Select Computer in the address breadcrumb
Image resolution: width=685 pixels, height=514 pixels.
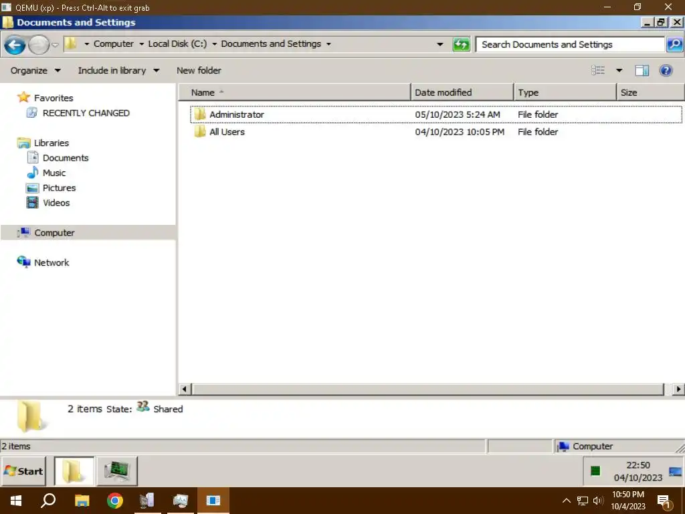click(114, 44)
